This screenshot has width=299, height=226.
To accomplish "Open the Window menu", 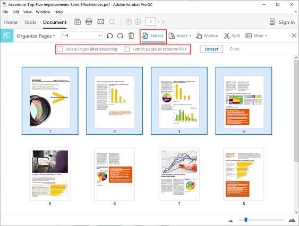I will tap(43, 12).
